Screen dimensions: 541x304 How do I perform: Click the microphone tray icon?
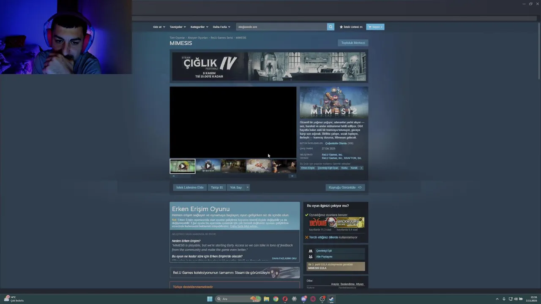tap(504, 299)
